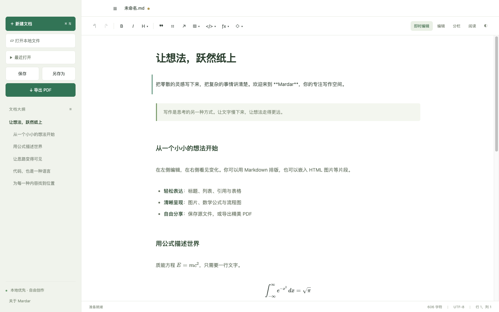Click the integral formula block in the document

point(288,291)
